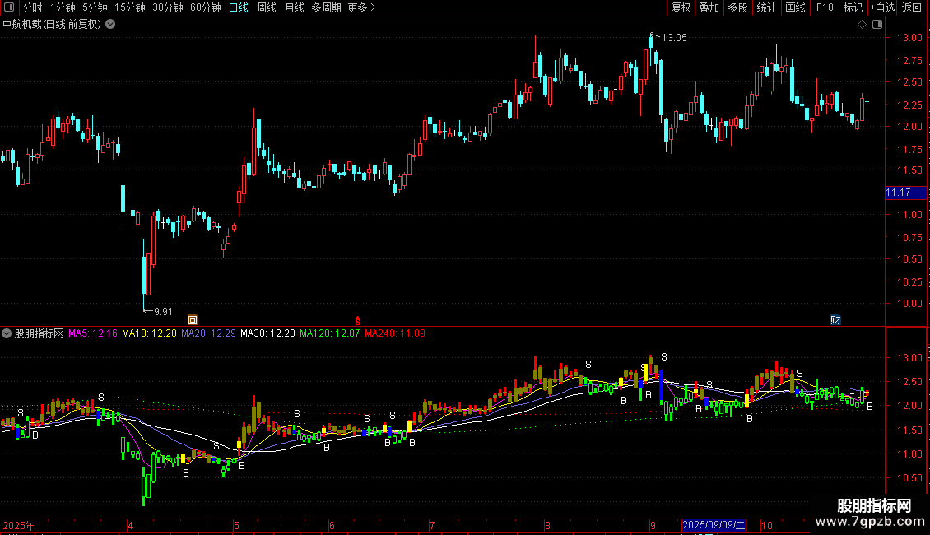The width and height of the screenshot is (930, 535).
Task: Select the 15分钟 period
Action: tap(129, 7)
